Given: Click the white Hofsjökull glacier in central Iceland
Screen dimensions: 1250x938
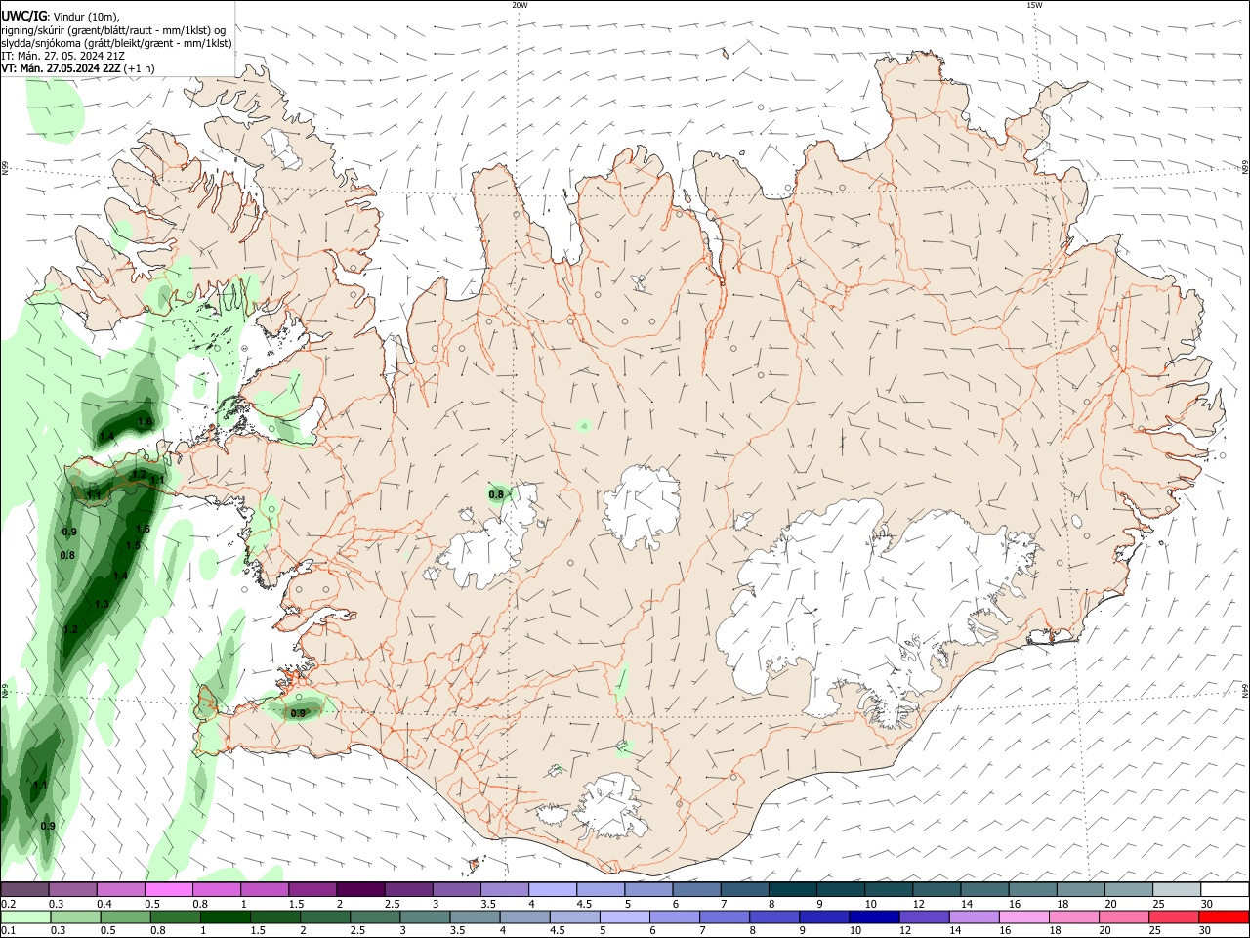Looking at the screenshot, I should tap(642, 506).
